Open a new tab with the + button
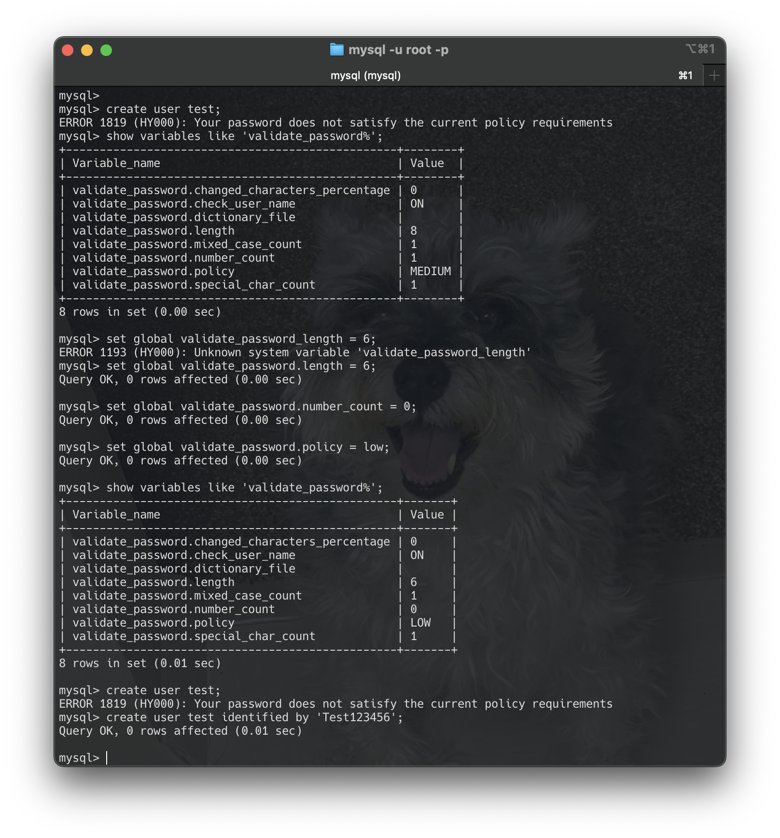The image size is (780, 838). coord(714,75)
